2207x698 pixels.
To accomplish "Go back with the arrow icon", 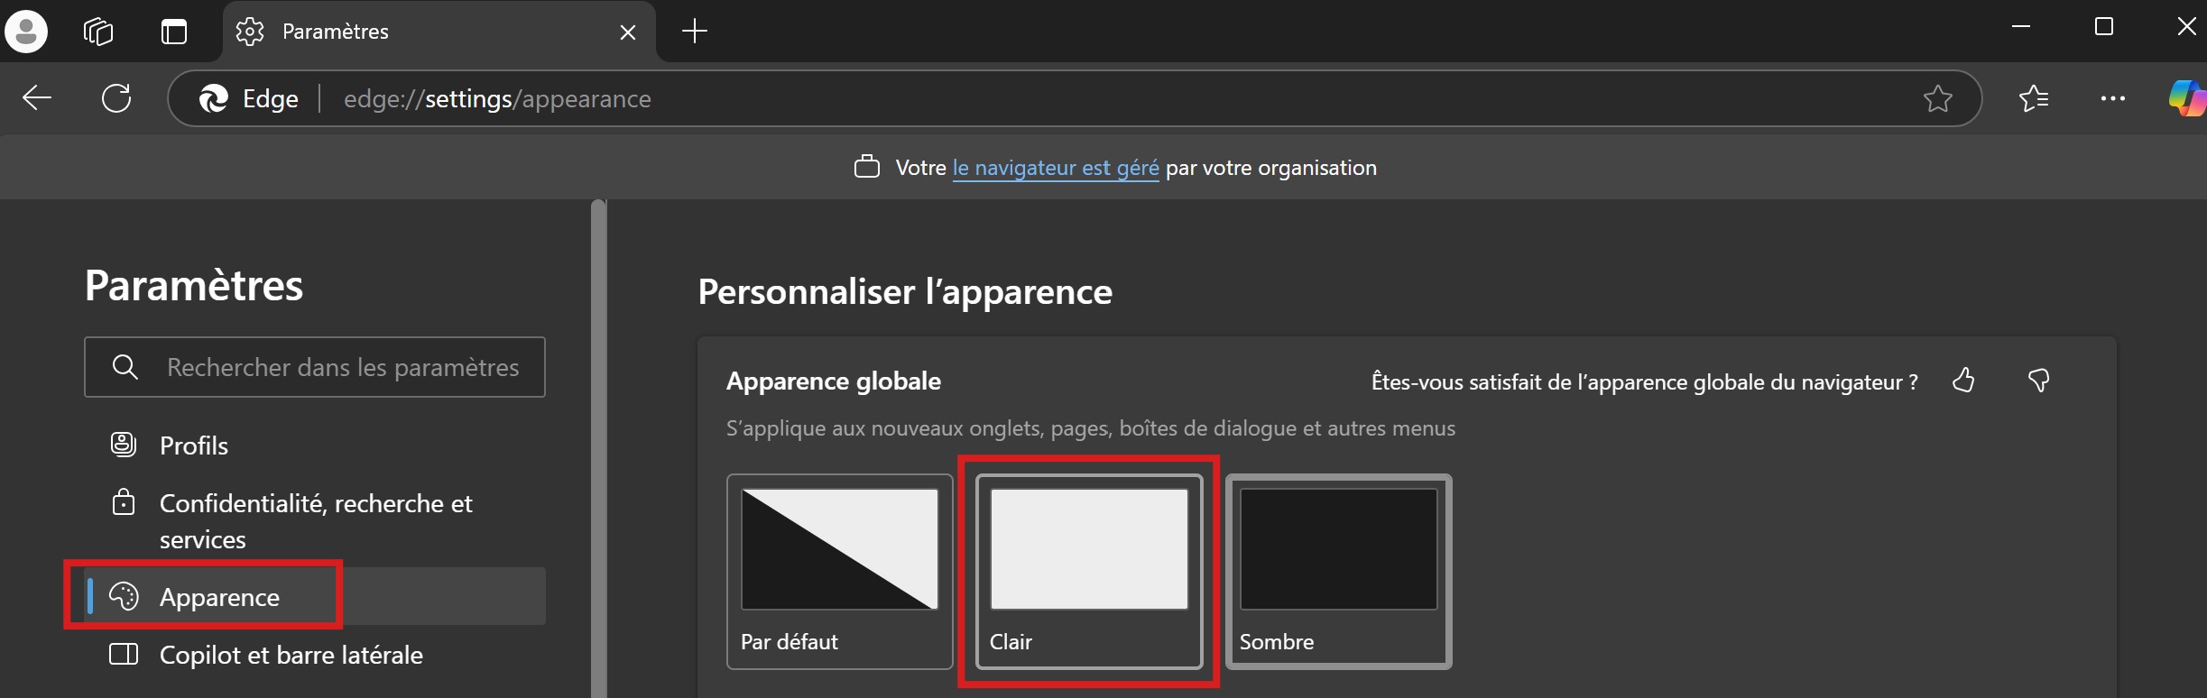I will [37, 97].
